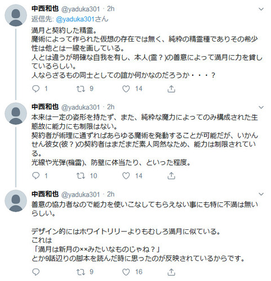Click the 2h timestamp on second tweet
271x281 pixels.
(x=111, y=107)
